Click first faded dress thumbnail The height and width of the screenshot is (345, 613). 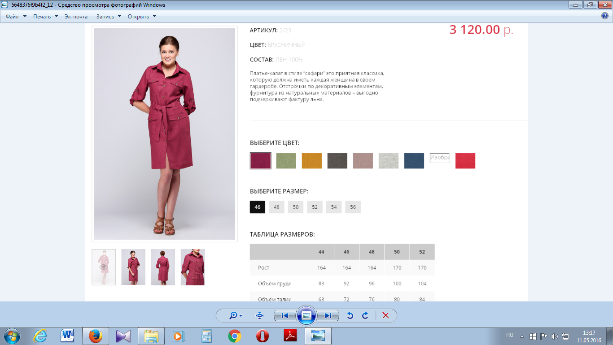pyautogui.click(x=104, y=267)
